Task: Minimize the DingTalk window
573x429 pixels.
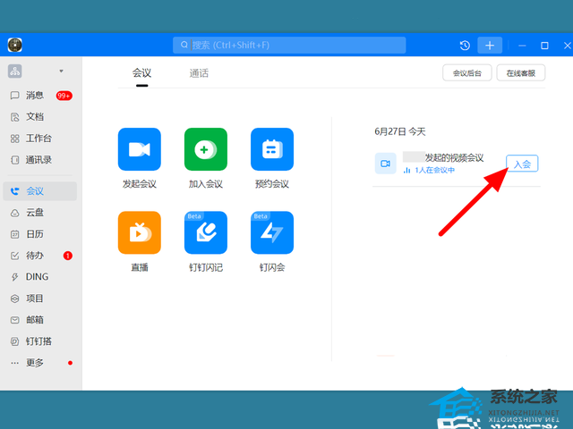Action: [x=522, y=46]
